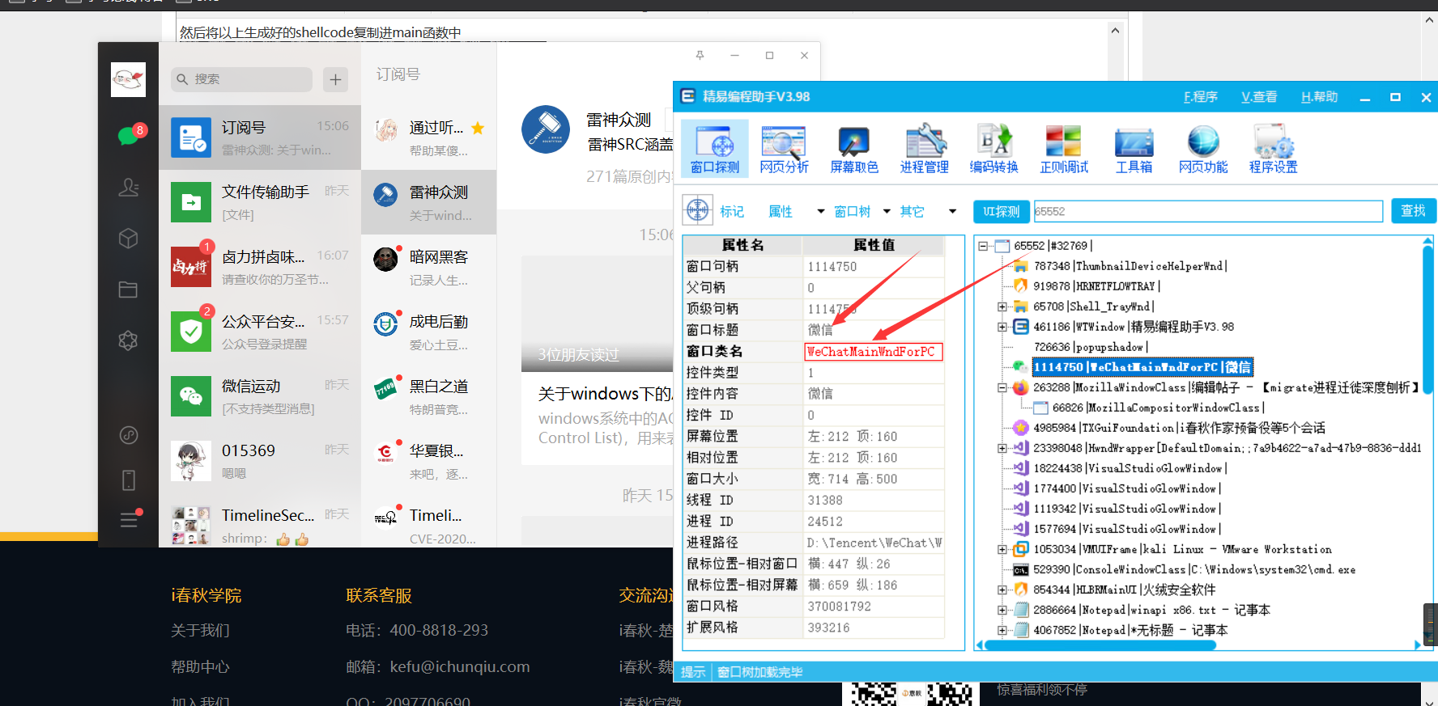Open the 其它 dropdown arrow
1438x706 pixels.
(952, 212)
